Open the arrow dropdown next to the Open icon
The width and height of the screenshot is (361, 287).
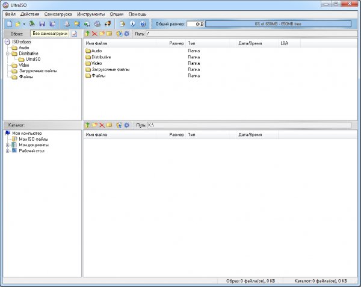[23, 24]
